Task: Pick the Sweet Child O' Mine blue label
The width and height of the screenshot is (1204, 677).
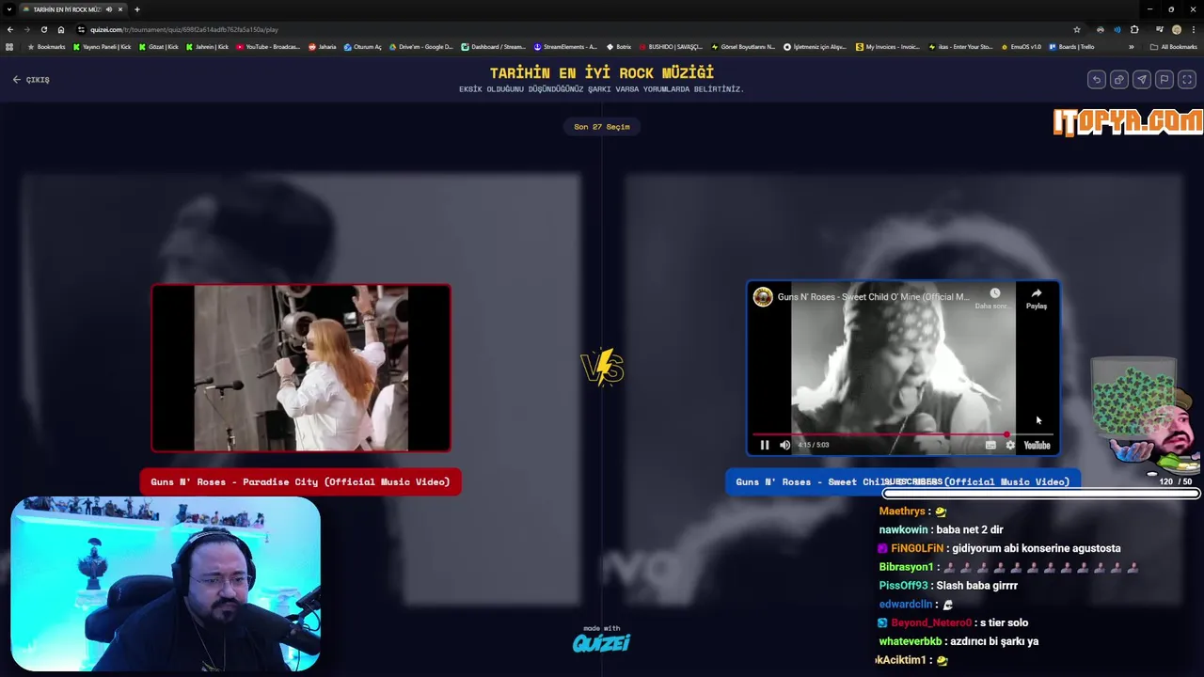Action: (x=903, y=481)
